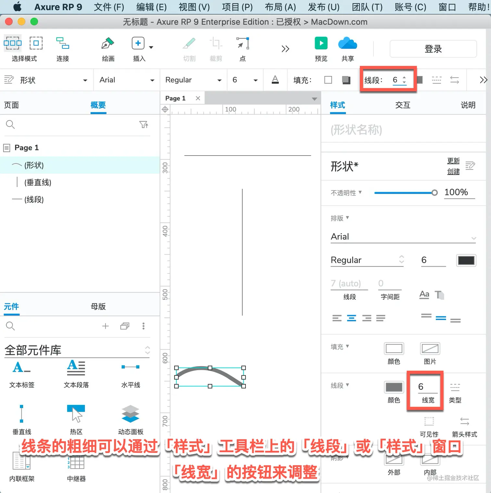Click the 100% opacity value field

point(460,192)
